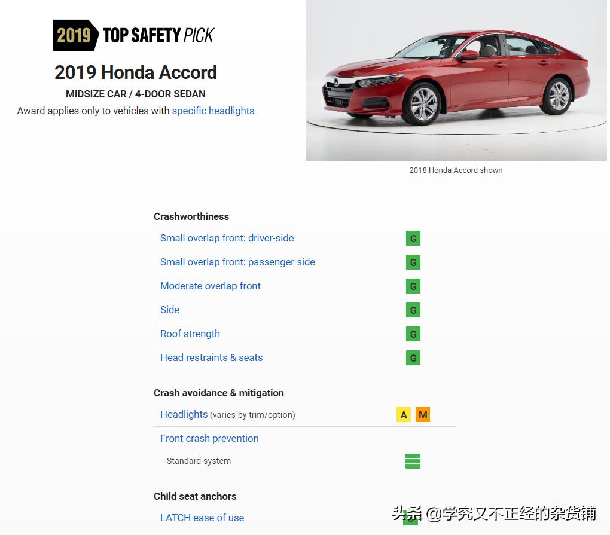
Task: Click the yellow A headlights rating badge
Action: (404, 415)
